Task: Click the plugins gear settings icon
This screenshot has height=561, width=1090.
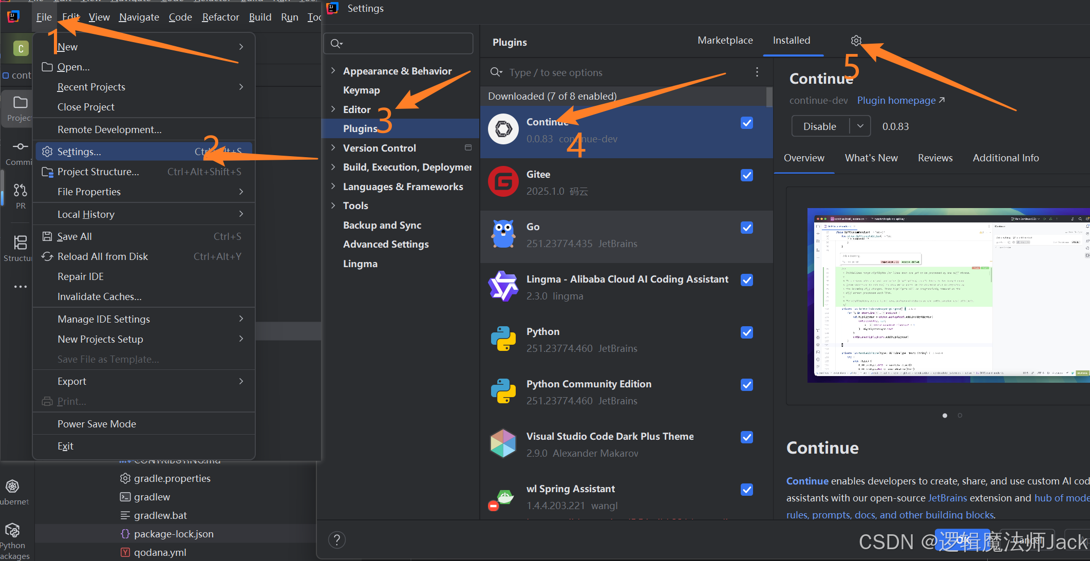Action: pyautogui.click(x=856, y=41)
